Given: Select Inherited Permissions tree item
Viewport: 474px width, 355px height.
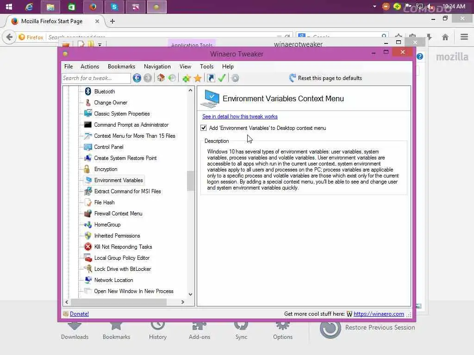Looking at the screenshot, I should click(x=117, y=236).
